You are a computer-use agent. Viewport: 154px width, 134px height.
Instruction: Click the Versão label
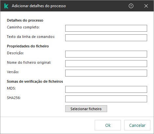(13, 72)
